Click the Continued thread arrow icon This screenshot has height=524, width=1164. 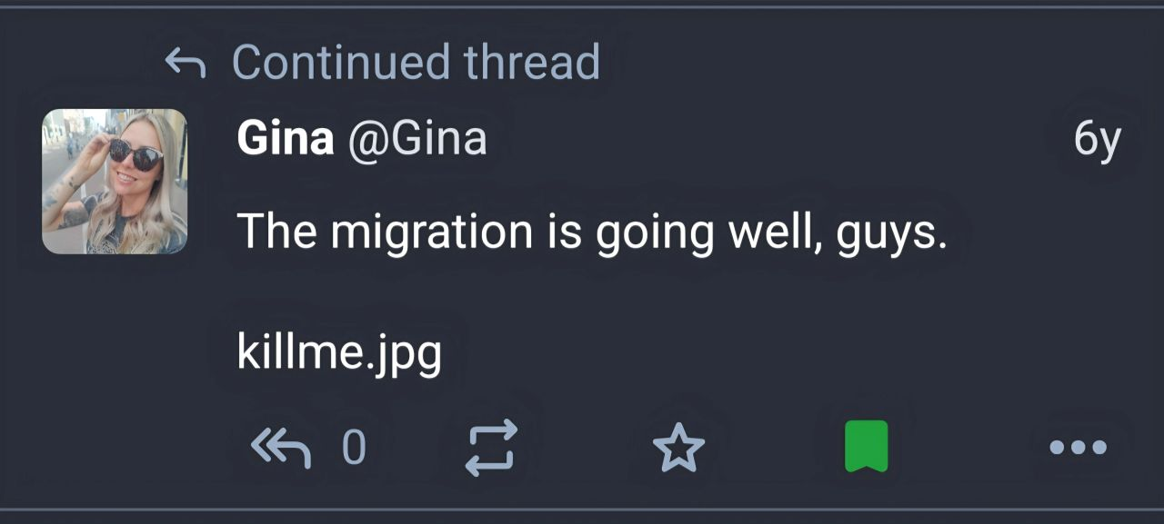pyautogui.click(x=186, y=63)
